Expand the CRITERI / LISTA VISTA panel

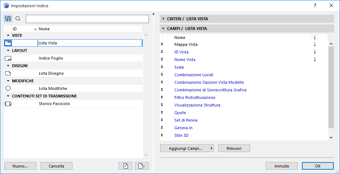pyautogui.click(x=247, y=19)
